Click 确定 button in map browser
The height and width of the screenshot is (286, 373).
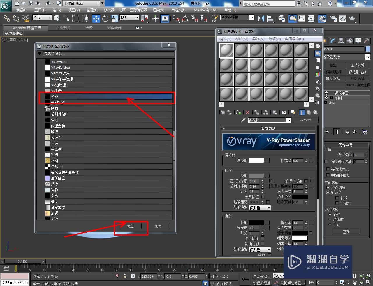click(x=130, y=226)
